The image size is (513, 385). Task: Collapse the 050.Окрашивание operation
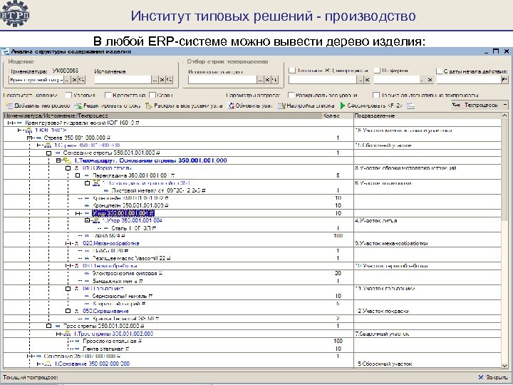pyautogui.click(x=68, y=311)
